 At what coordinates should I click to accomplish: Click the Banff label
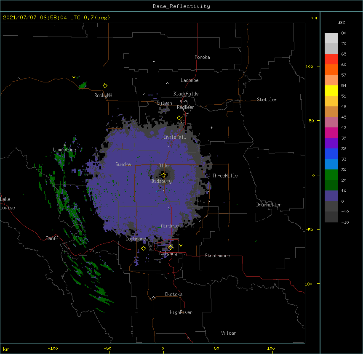point(52,238)
